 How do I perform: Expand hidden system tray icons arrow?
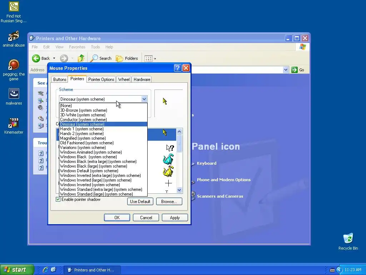pos(339,270)
